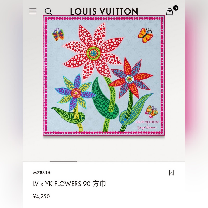Click the ¥4,250 price text
This screenshot has width=208, height=208.
41,196
